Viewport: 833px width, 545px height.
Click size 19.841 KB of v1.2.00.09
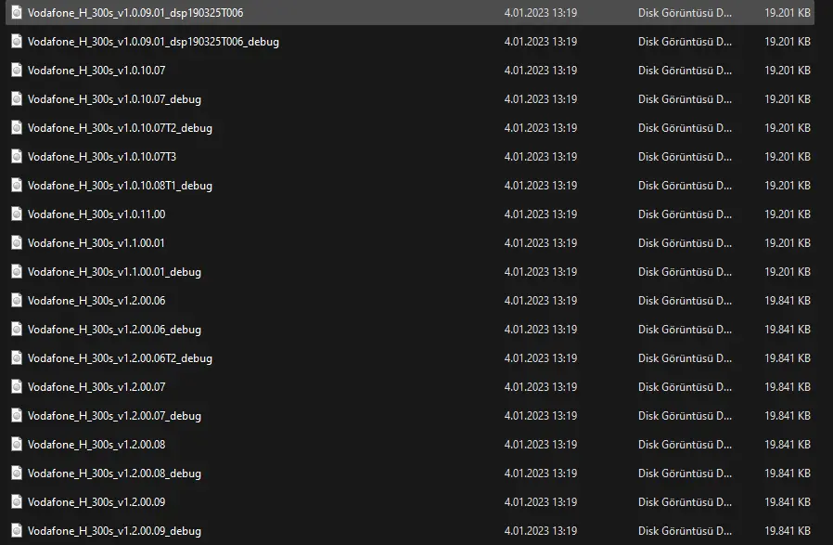pyautogui.click(x=788, y=502)
